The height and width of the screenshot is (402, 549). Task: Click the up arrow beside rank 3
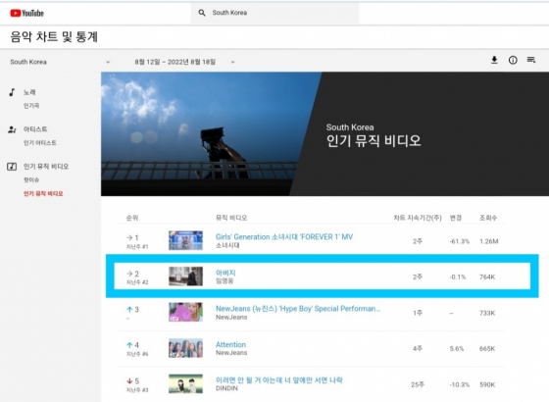click(129, 309)
